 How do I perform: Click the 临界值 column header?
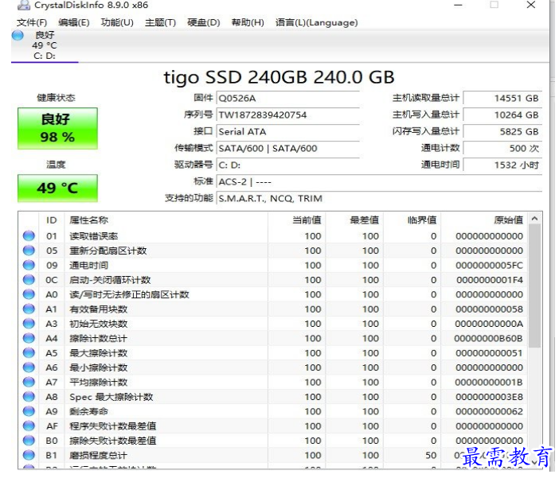pyautogui.click(x=412, y=220)
